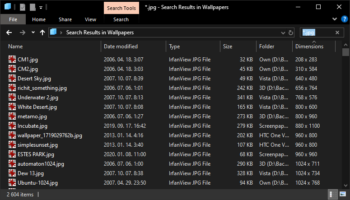Open the File menu tab
The width and height of the screenshot is (350, 200).
pyautogui.click(x=13, y=19)
